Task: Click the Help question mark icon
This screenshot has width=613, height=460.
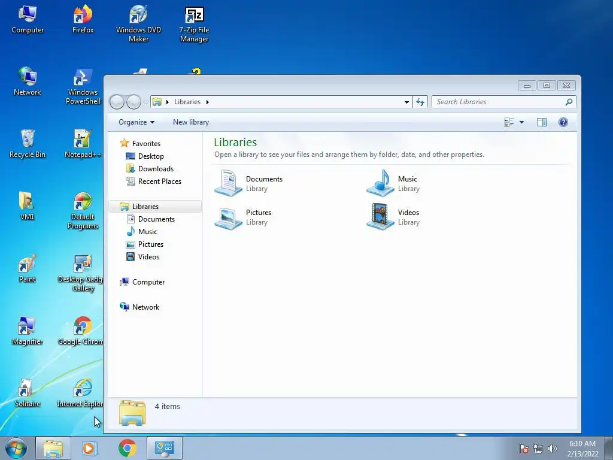Action: (x=563, y=122)
